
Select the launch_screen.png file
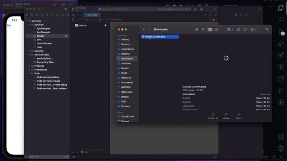point(160,37)
